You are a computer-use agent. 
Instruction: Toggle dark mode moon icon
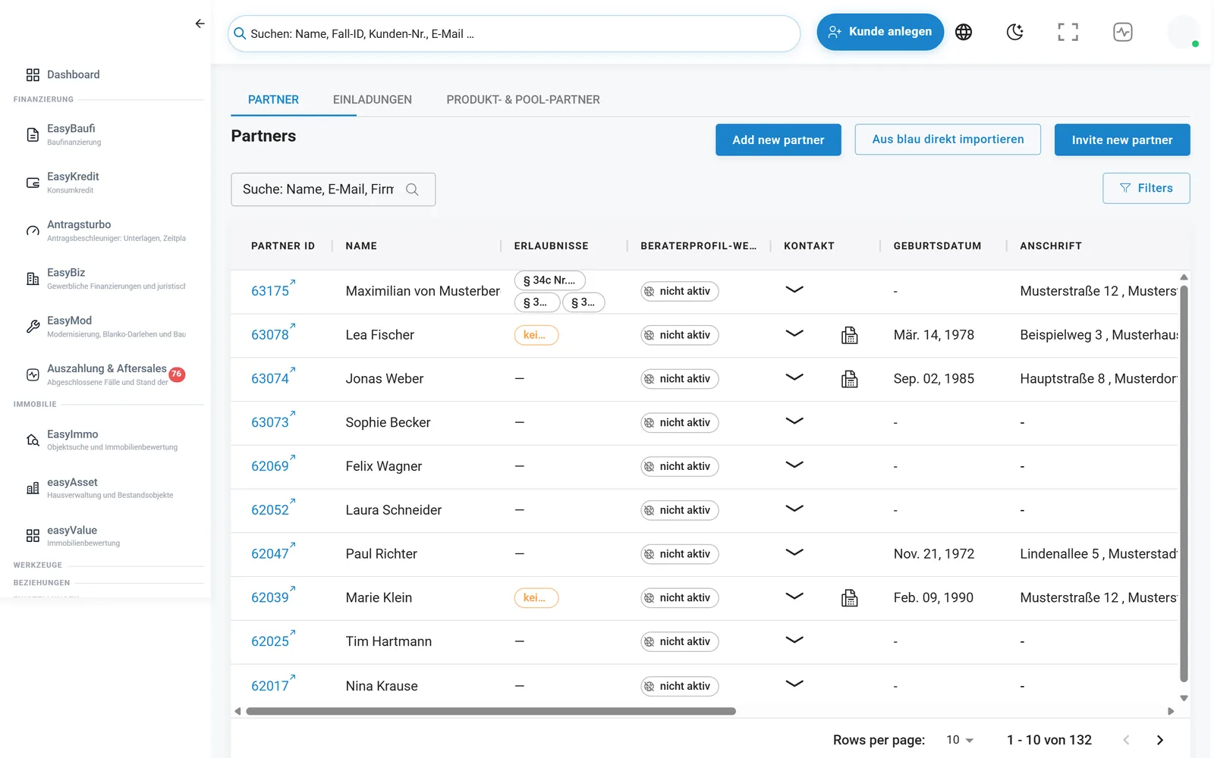1014,32
